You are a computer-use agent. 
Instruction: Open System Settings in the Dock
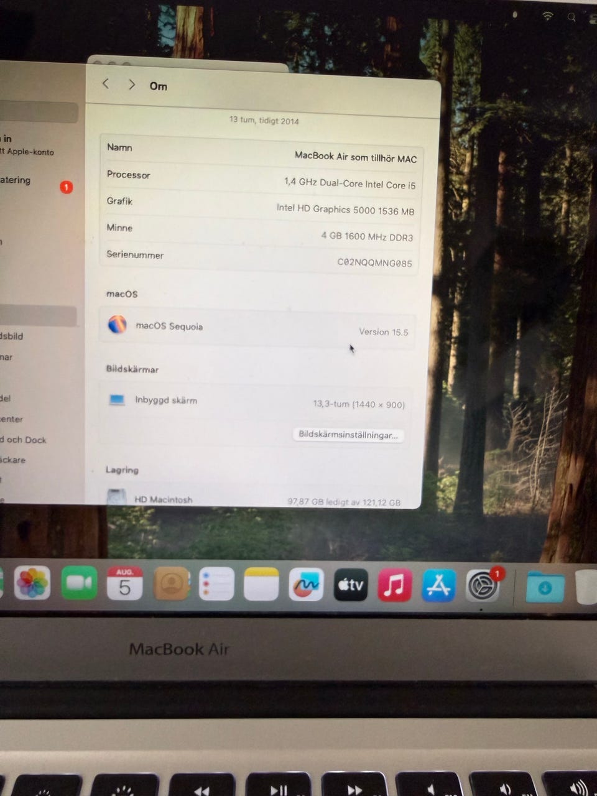[483, 586]
